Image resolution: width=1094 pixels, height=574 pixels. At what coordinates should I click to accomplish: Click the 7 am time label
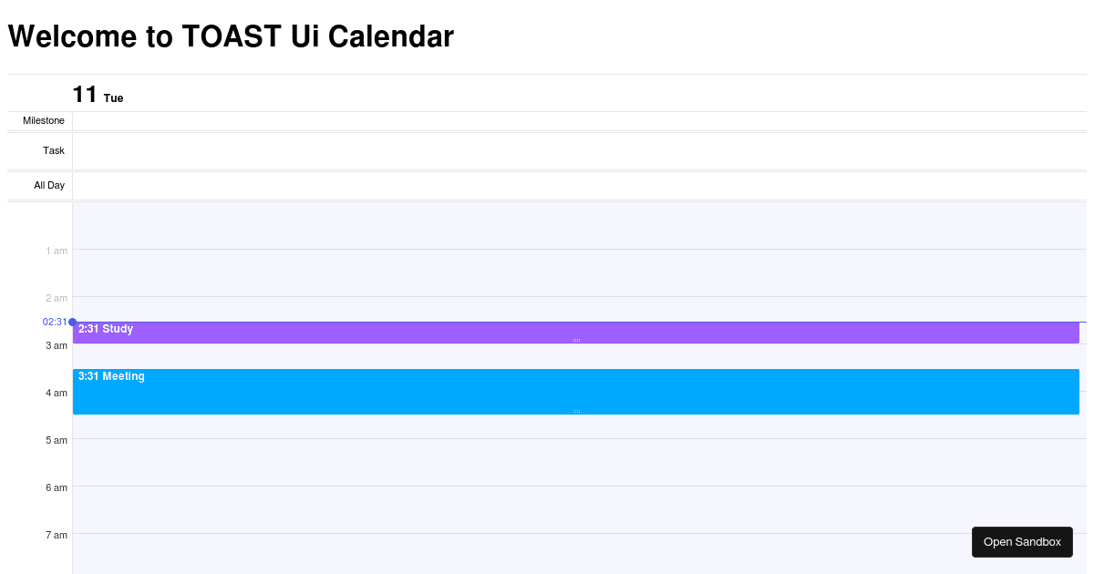pyautogui.click(x=56, y=535)
